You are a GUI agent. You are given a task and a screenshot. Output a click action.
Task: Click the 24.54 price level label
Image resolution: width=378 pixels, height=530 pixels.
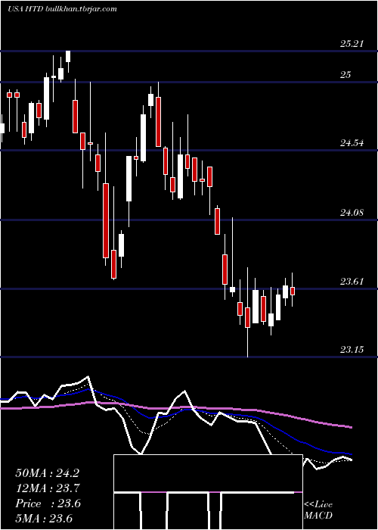pos(352,143)
